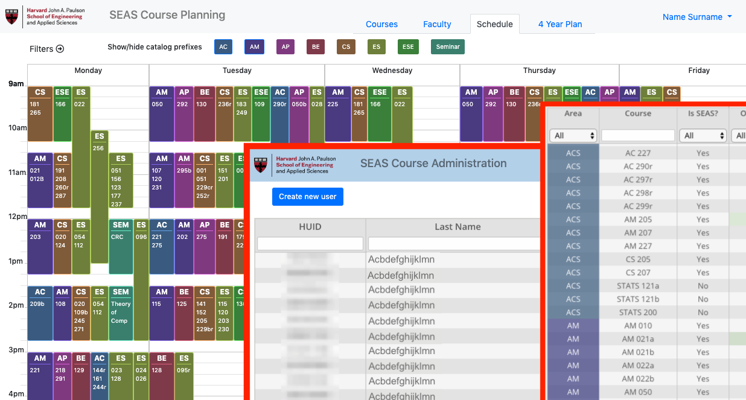Viewport: 746px width, 400px height.
Task: Open Filters using the arrow icon
Action: 60,49
